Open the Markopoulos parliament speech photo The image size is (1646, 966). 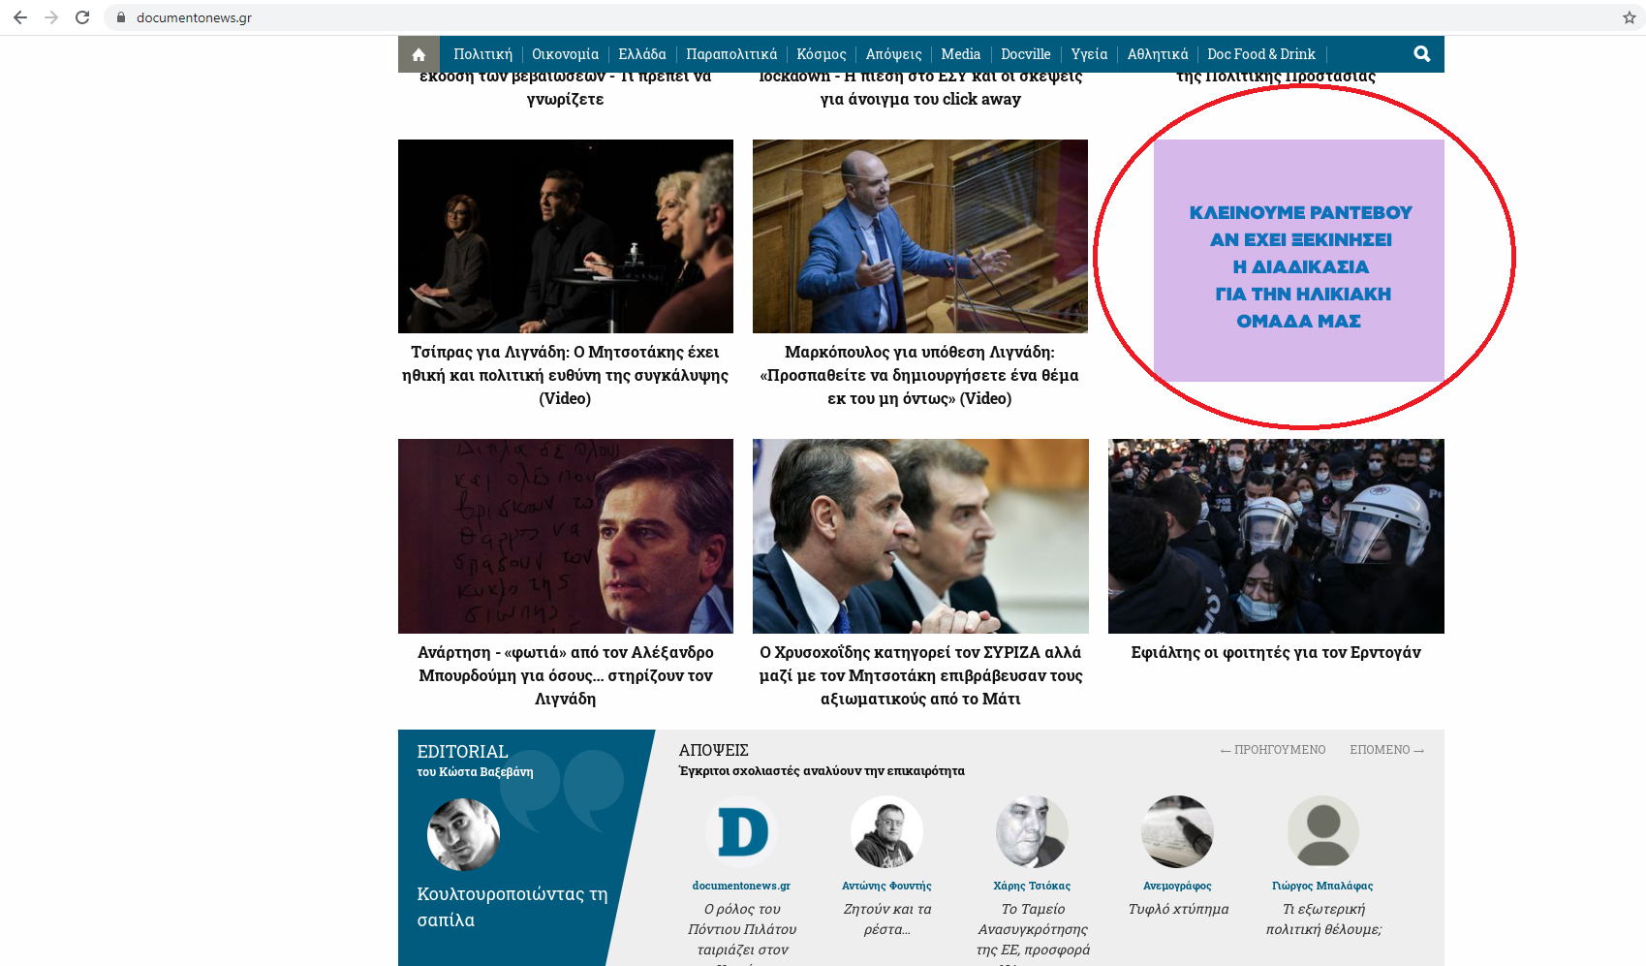[x=920, y=236]
